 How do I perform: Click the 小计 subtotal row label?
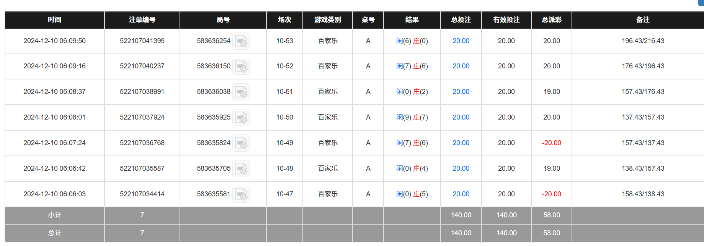pos(54,215)
